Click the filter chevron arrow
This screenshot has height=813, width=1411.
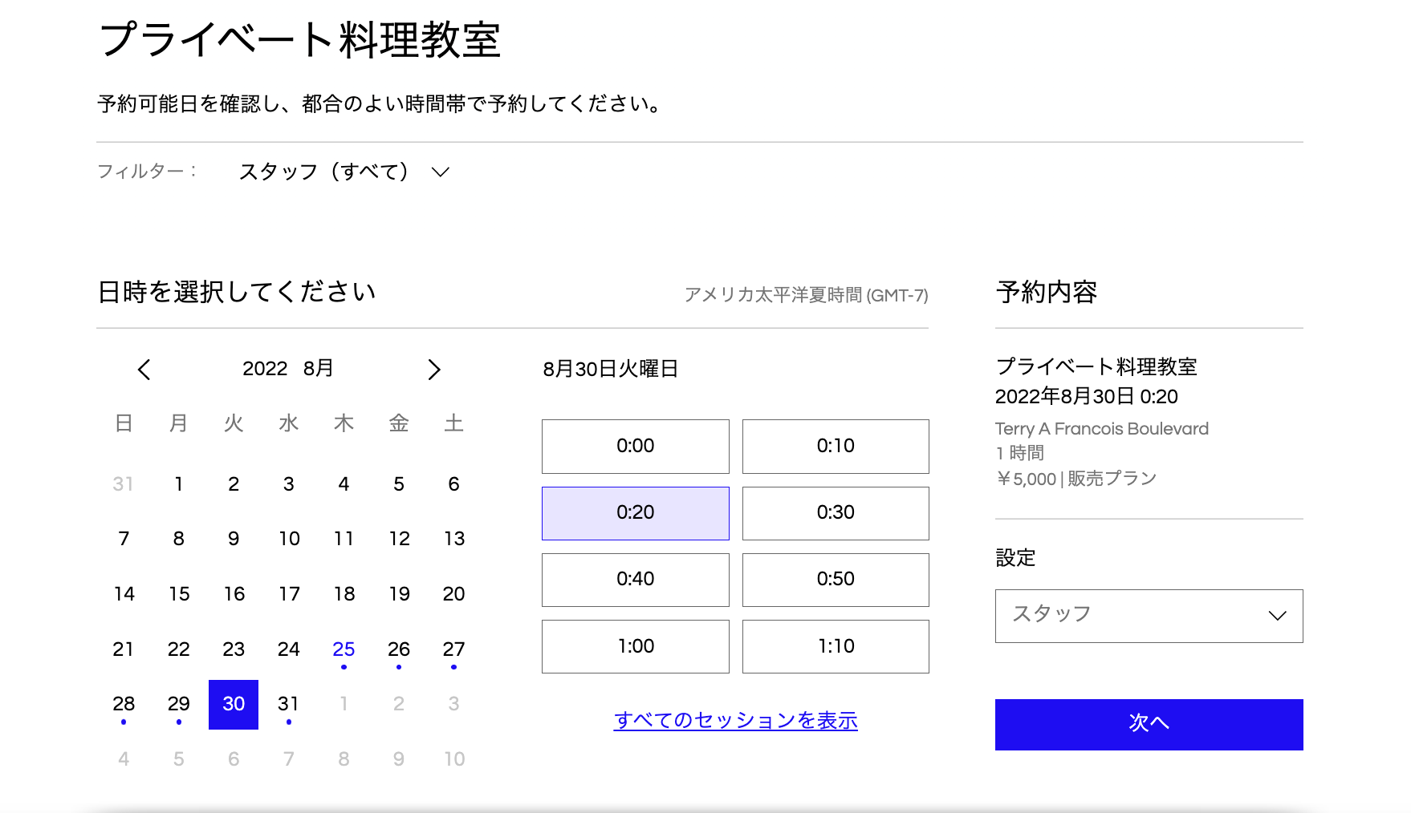click(x=438, y=171)
